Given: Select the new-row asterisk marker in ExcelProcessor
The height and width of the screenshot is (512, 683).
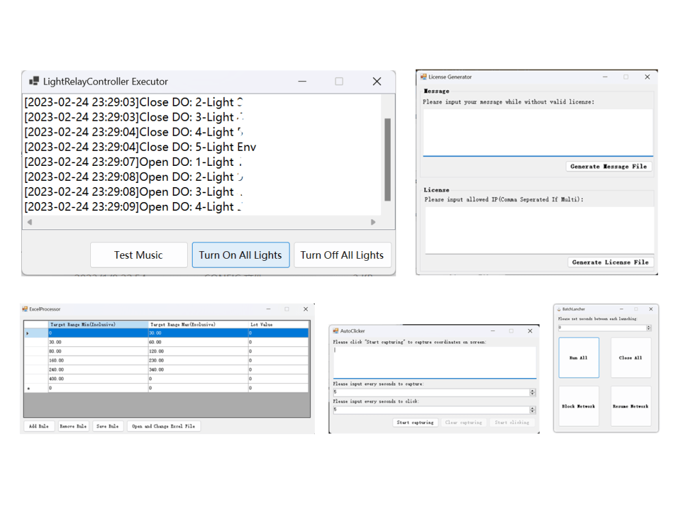Looking at the screenshot, I should click(x=36, y=388).
